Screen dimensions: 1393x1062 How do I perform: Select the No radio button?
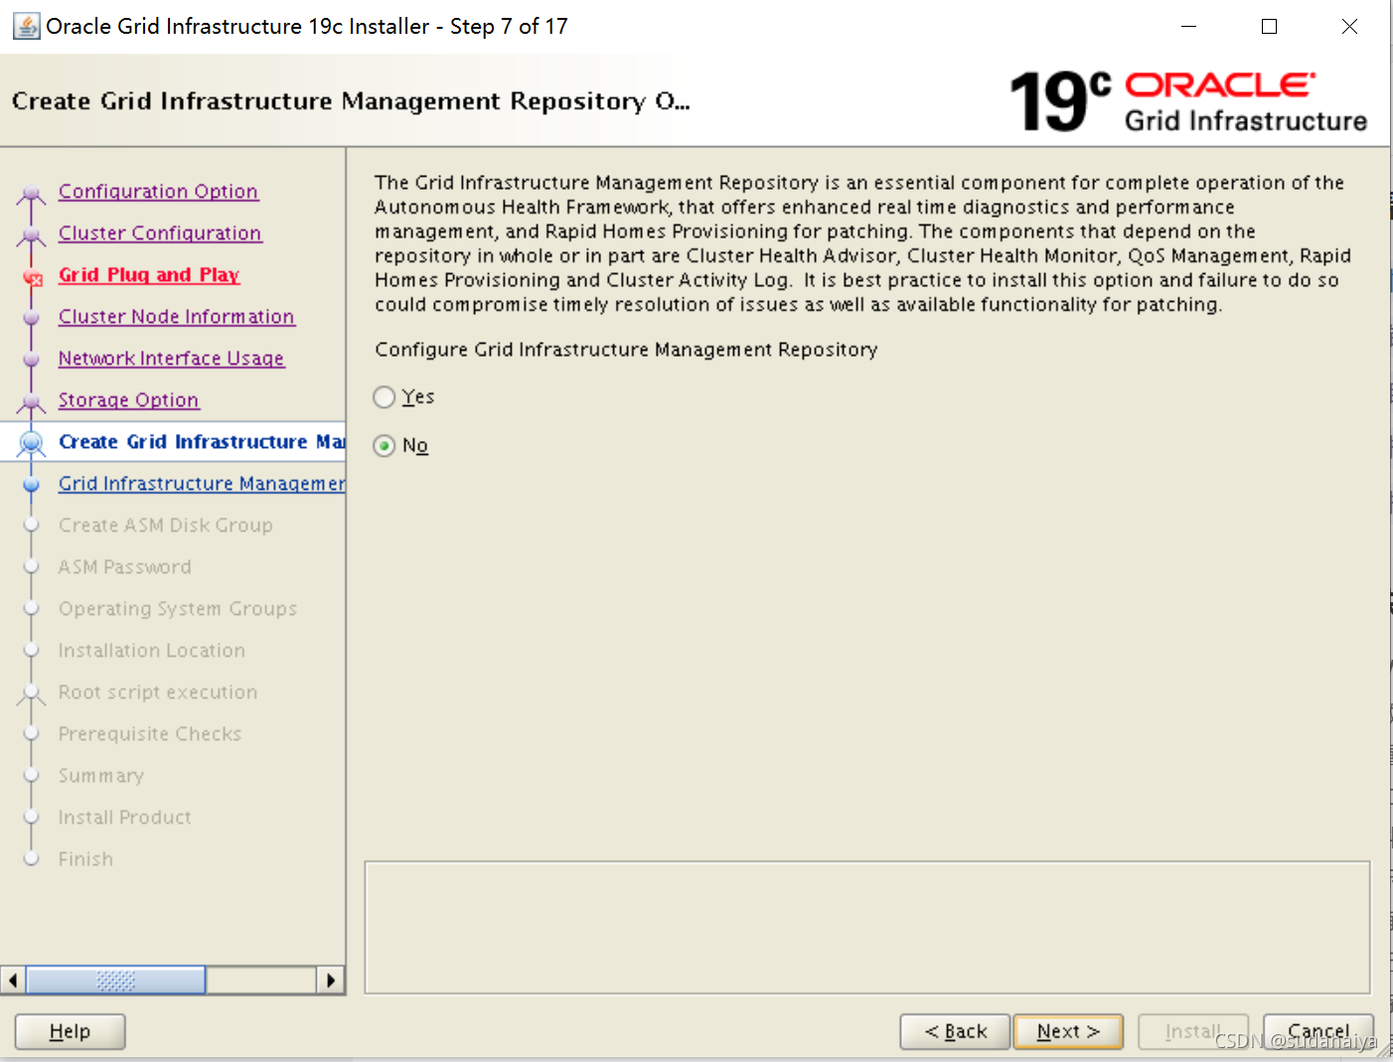pos(385,446)
